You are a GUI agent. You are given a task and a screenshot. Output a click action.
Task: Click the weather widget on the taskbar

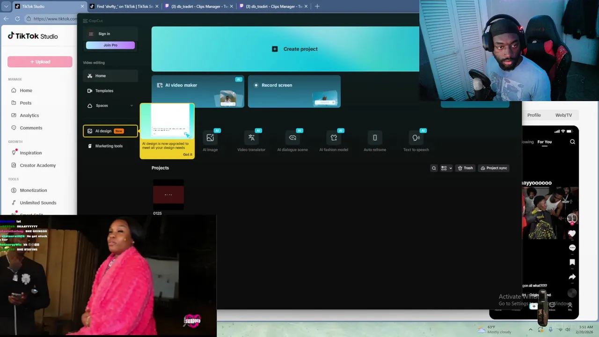tap(494, 330)
